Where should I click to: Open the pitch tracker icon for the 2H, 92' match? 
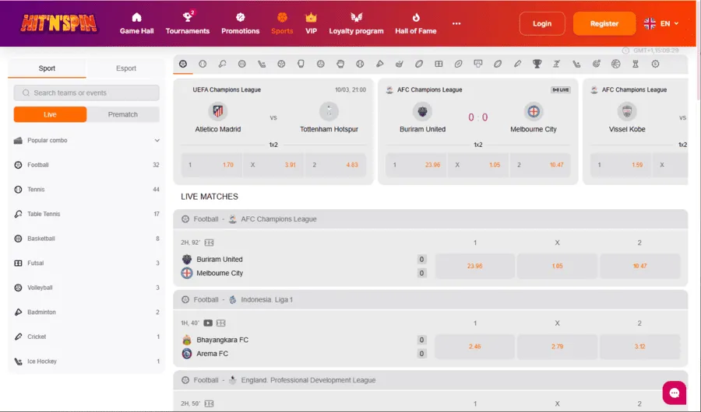click(209, 243)
